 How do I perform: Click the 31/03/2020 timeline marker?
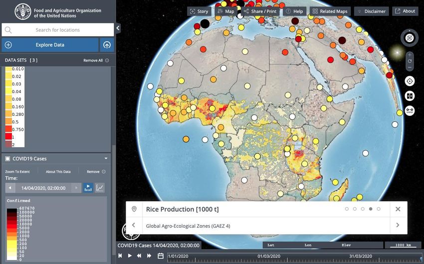pyautogui.click(x=361, y=256)
